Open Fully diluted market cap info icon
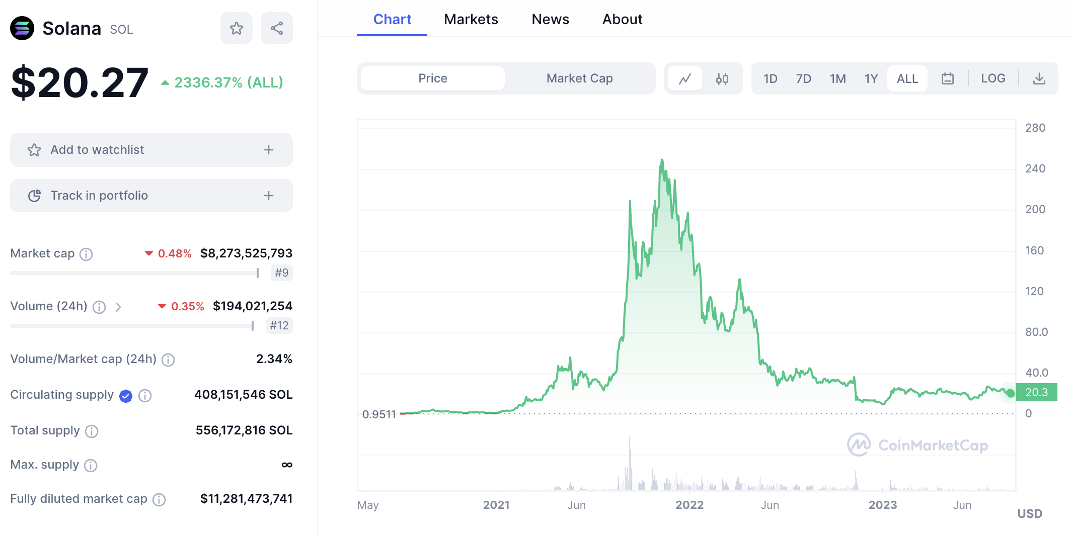This screenshot has width=1071, height=534. point(159,499)
